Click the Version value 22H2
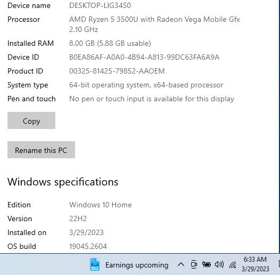Image resolution: width=280 pixels, height=275 pixels. [78, 219]
